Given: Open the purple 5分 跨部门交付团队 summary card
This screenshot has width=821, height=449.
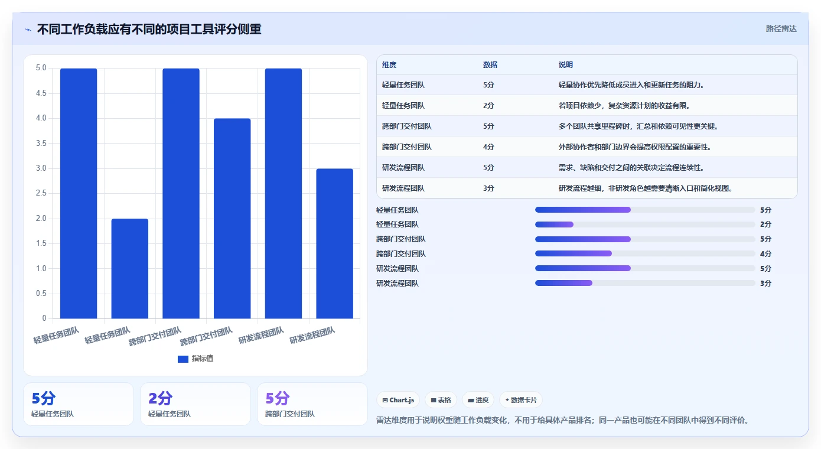Looking at the screenshot, I should click(312, 404).
